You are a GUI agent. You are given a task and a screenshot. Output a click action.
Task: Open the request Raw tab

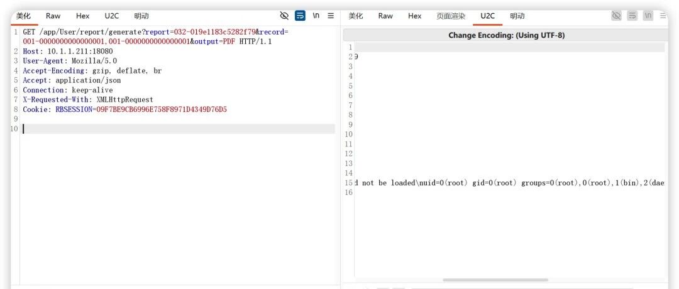53,16
